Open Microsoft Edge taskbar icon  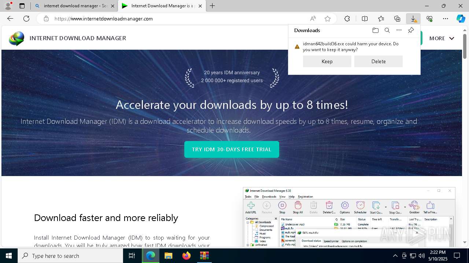pyautogui.click(x=150, y=256)
